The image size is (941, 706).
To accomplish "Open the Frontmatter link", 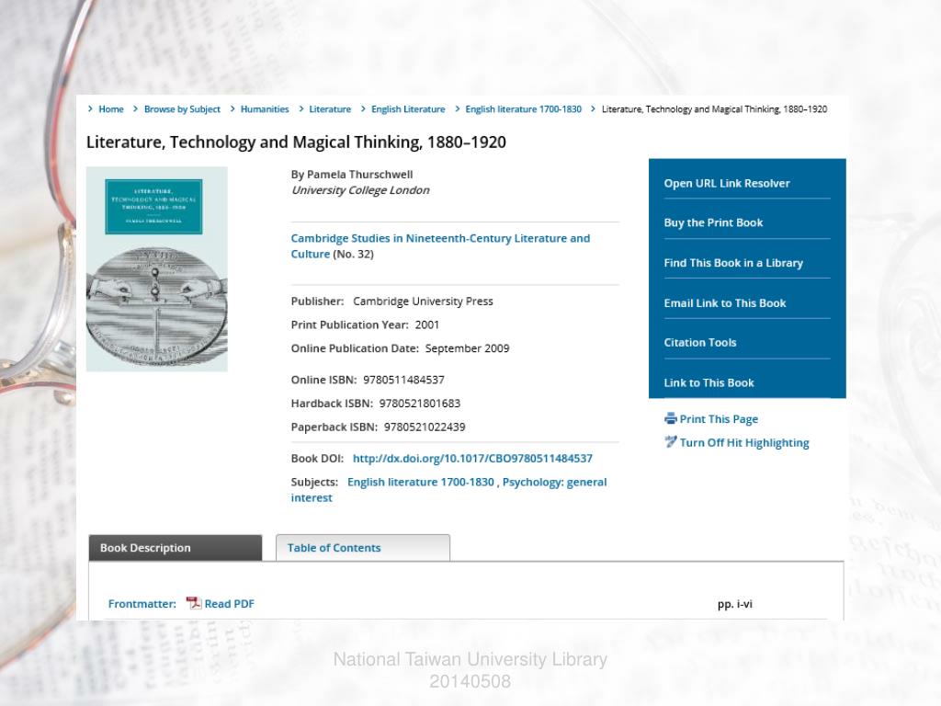I will point(142,604).
